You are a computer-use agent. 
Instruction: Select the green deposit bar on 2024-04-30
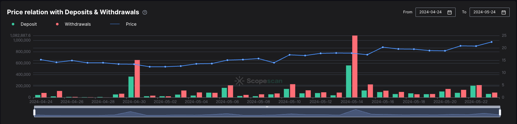[x=131, y=87]
